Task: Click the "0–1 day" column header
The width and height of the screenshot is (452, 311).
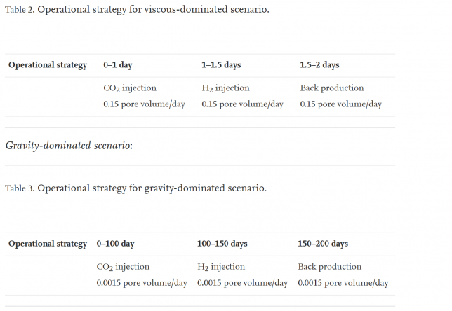Action: tap(118, 65)
